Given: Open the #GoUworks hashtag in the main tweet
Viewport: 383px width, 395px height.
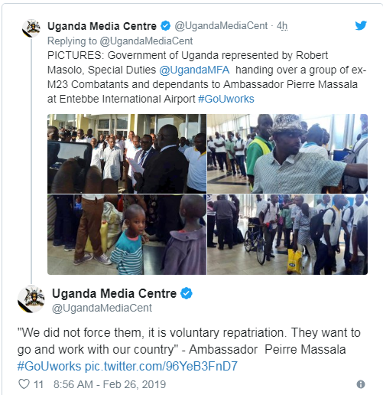Looking at the screenshot, I should coord(49,366).
